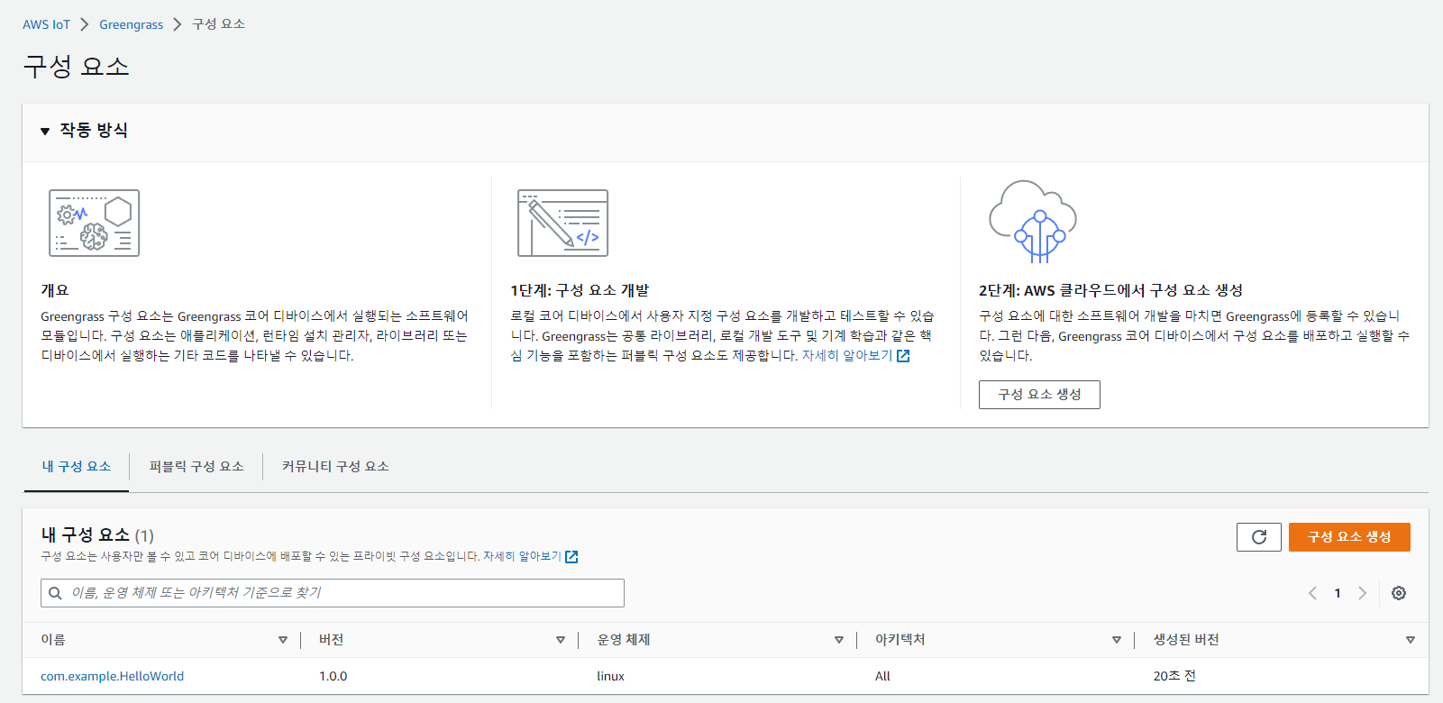Collapse the 작동 방식 section
The image size is (1443, 703).
coord(45,131)
